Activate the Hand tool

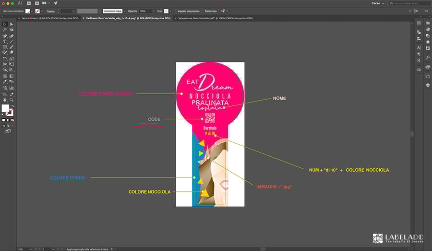[x=5, y=100]
